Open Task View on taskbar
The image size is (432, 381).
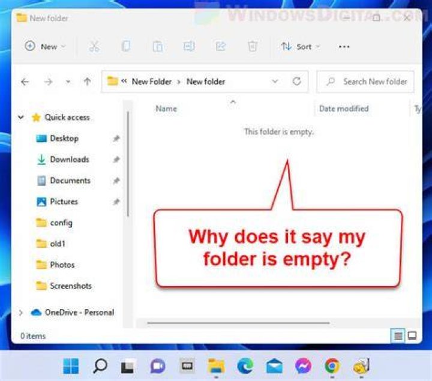[x=128, y=366]
